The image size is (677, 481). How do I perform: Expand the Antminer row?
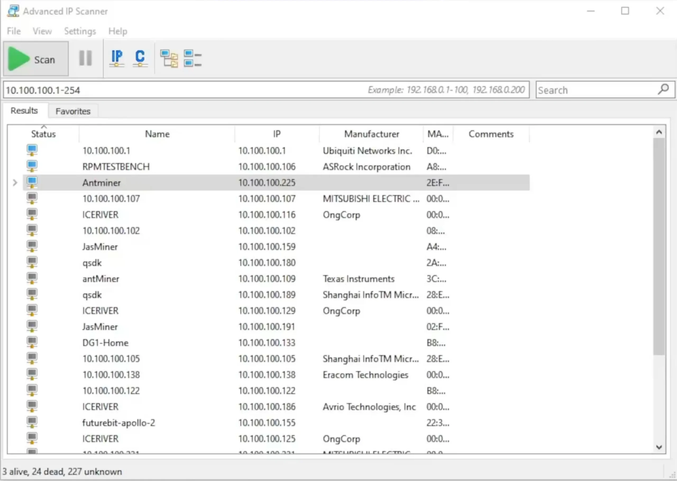[15, 183]
